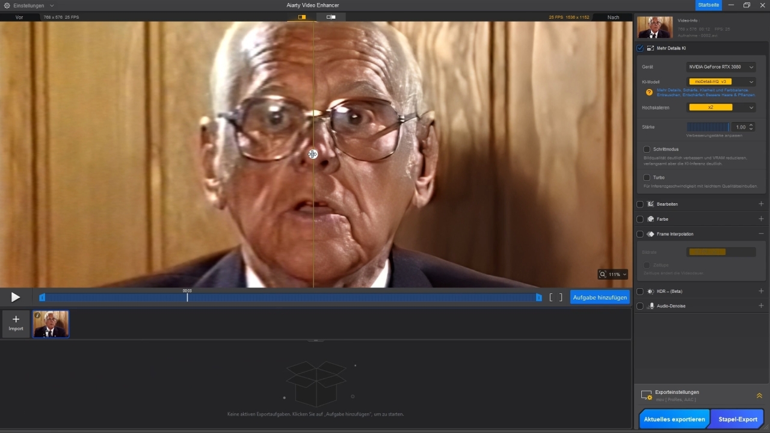Click the Mehr Details KI module icon
The height and width of the screenshot is (433, 770).
click(x=650, y=48)
